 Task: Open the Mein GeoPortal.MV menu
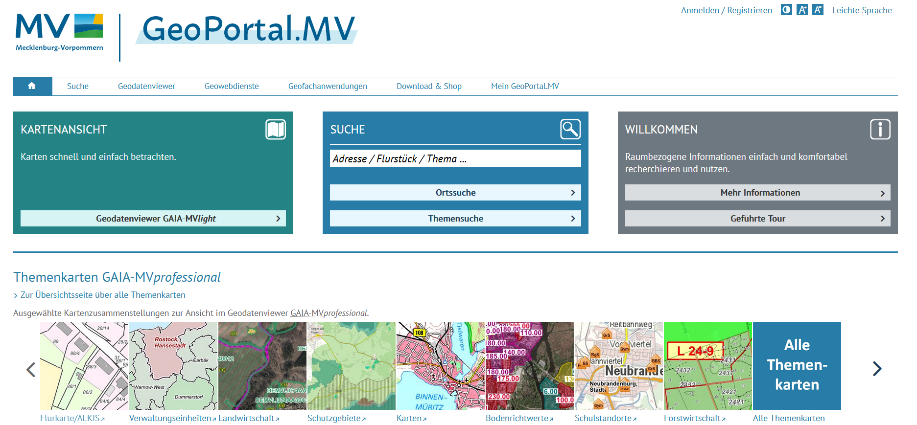tap(525, 86)
